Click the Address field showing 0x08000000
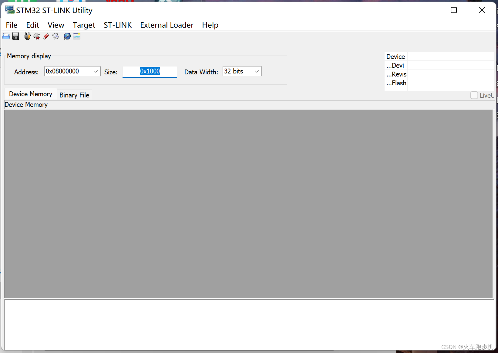Screen dimensions: 498x353 pos(72,71)
